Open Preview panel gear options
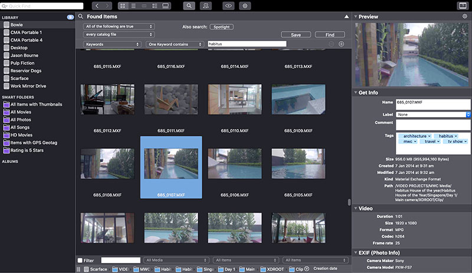Viewport: 472px width, 273px height. point(465,16)
